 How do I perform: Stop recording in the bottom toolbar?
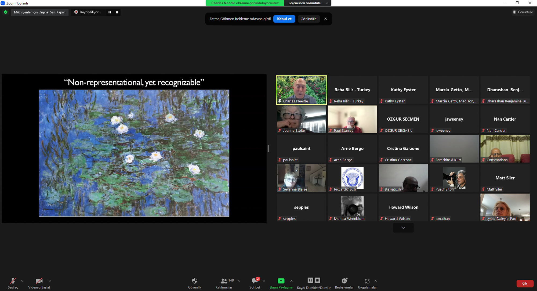tap(317, 280)
